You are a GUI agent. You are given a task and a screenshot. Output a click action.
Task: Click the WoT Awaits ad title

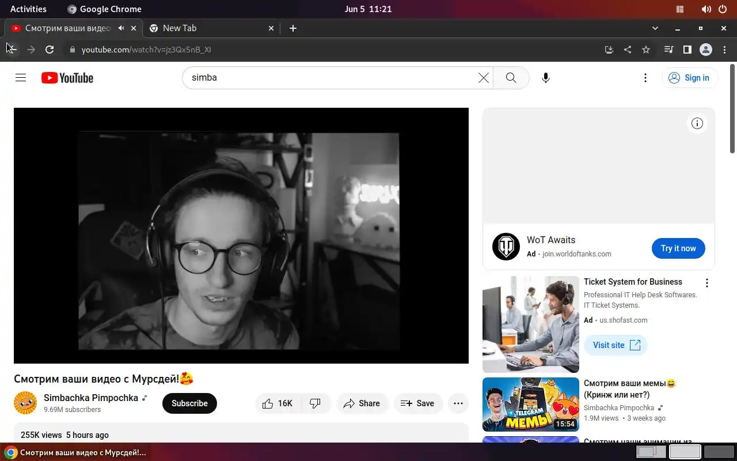(x=551, y=240)
